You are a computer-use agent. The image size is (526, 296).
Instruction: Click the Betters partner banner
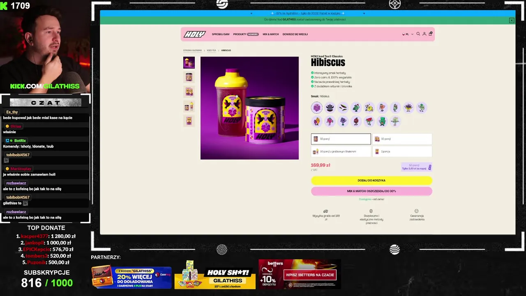point(300,274)
